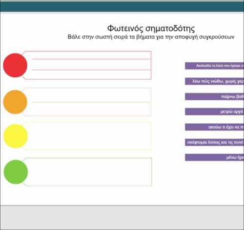Select the 'λέω πώς νιώθω' purple card
This screenshot has width=244, height=230.
pos(214,81)
